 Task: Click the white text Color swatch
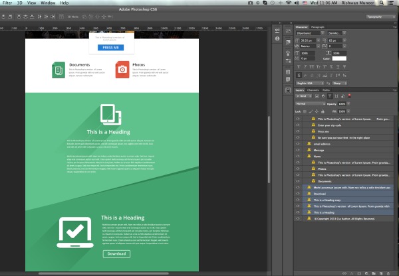(338, 59)
